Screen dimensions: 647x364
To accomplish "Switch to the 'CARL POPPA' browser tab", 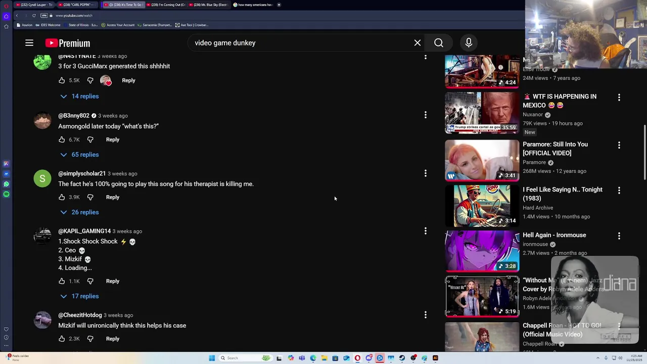I will pos(77,5).
